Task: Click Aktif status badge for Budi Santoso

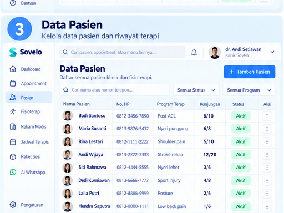Action: pyautogui.click(x=241, y=116)
